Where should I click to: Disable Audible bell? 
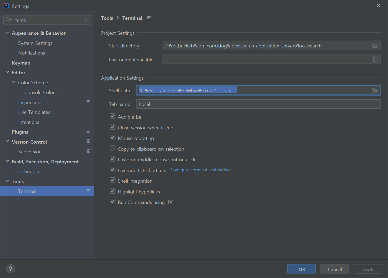coord(113,116)
